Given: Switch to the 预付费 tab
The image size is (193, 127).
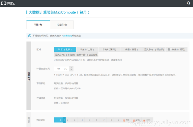Looking at the screenshot, I should 38,25.
